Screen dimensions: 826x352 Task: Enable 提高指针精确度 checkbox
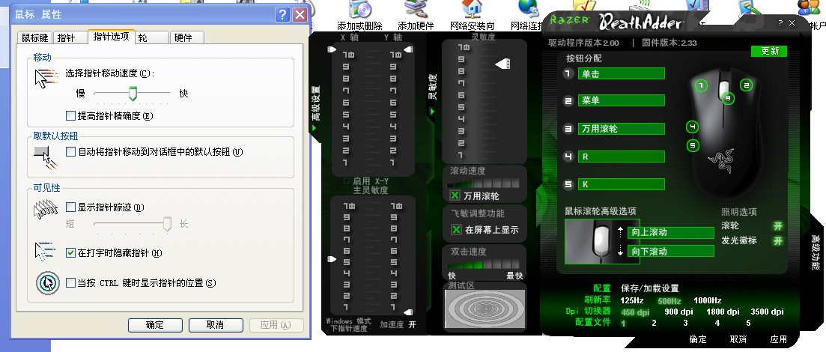tap(70, 115)
